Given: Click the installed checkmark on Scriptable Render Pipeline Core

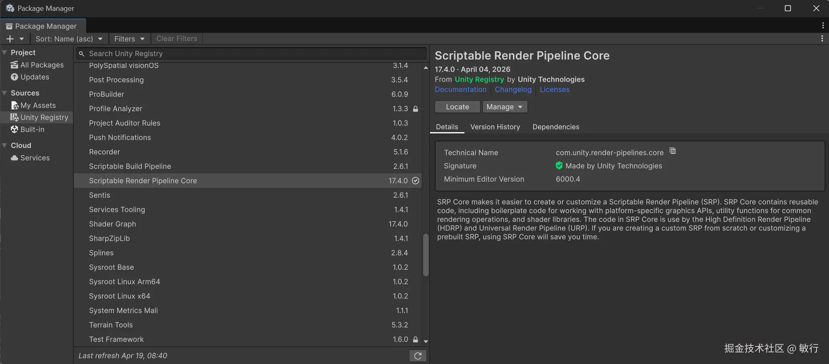Looking at the screenshot, I should (416, 181).
